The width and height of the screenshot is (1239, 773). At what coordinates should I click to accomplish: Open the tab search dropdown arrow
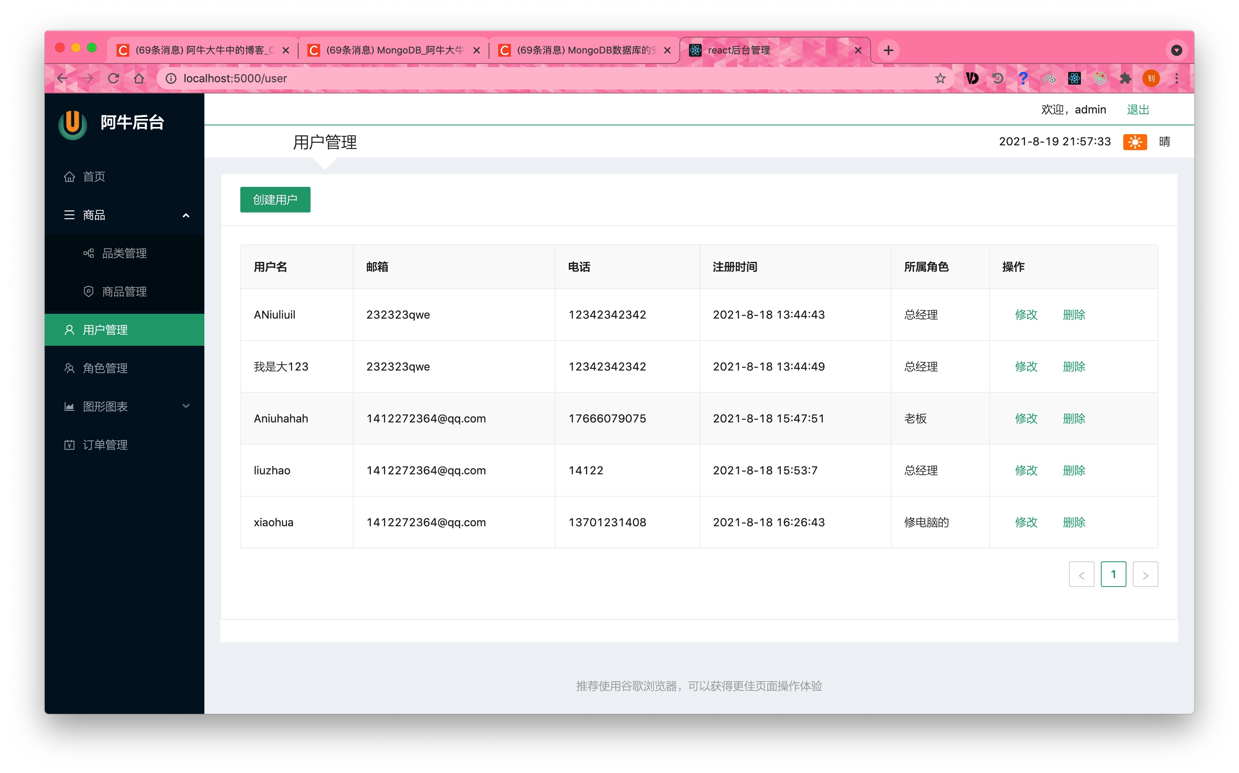click(1176, 50)
